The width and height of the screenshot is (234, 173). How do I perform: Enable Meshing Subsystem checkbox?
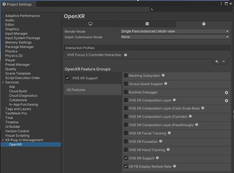tap(126, 75)
